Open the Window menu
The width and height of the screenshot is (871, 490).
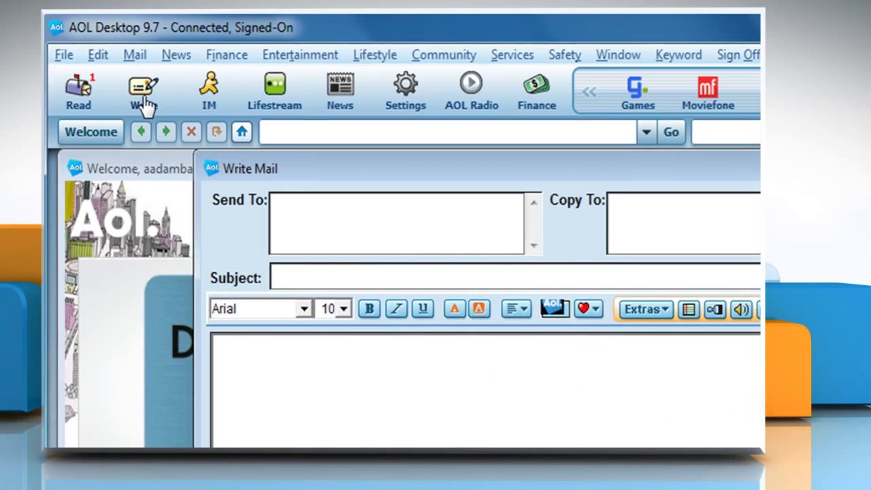pos(618,55)
